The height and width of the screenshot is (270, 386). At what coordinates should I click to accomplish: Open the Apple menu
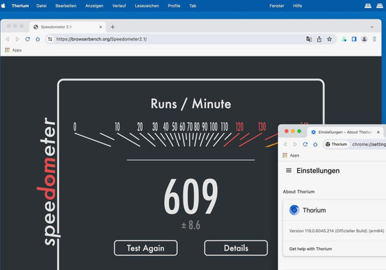coord(3,6)
